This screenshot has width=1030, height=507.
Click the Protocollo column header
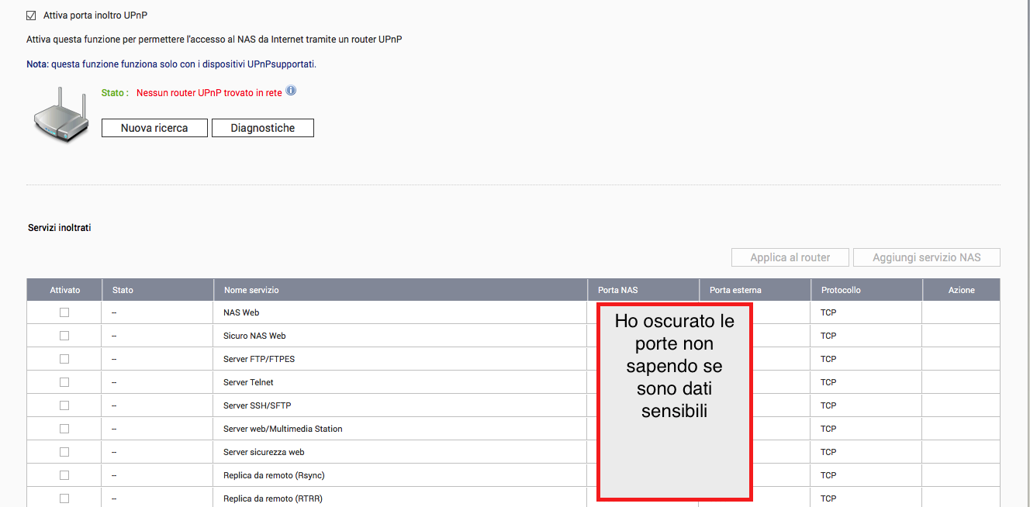pos(841,290)
